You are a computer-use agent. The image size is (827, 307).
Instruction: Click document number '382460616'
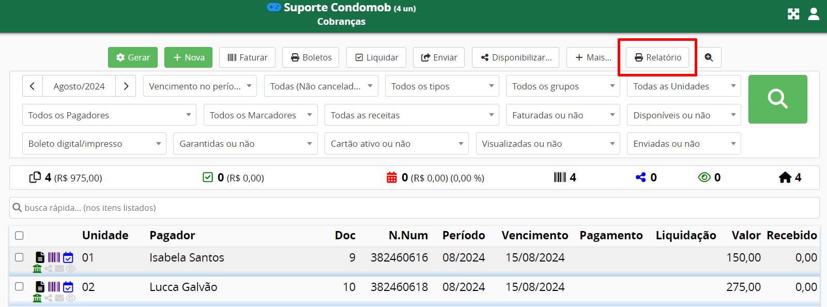pyautogui.click(x=399, y=257)
